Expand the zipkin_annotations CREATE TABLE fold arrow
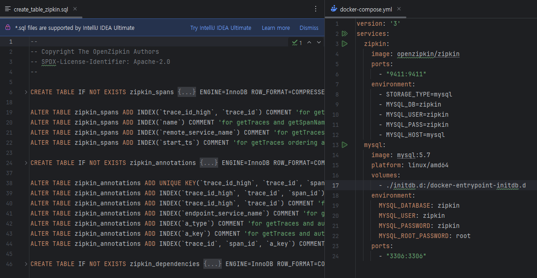Screen dimensions: 537x278 click(x=26, y=163)
